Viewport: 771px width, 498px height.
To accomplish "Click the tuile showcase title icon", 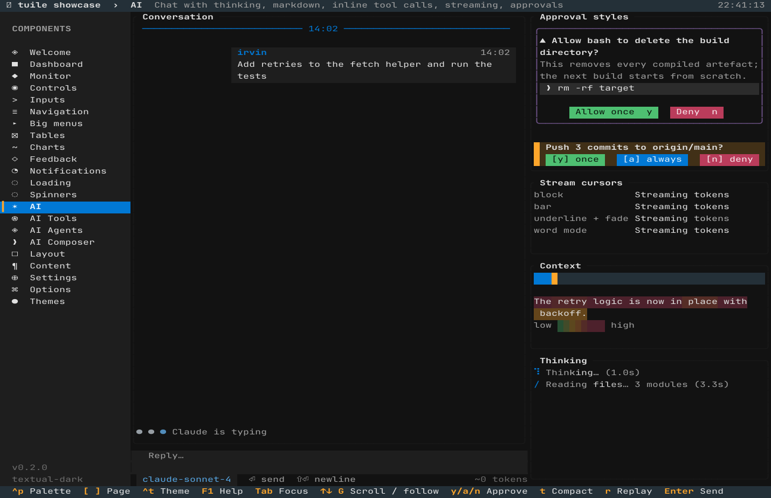I will [x=9, y=5].
